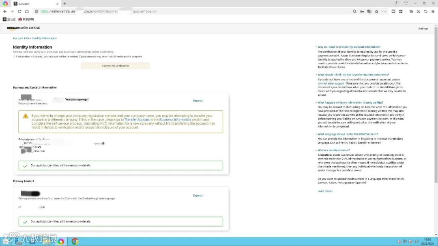Click the shield security icon in address bar
Viewport: 438px width, 246px height.
coord(36,11)
